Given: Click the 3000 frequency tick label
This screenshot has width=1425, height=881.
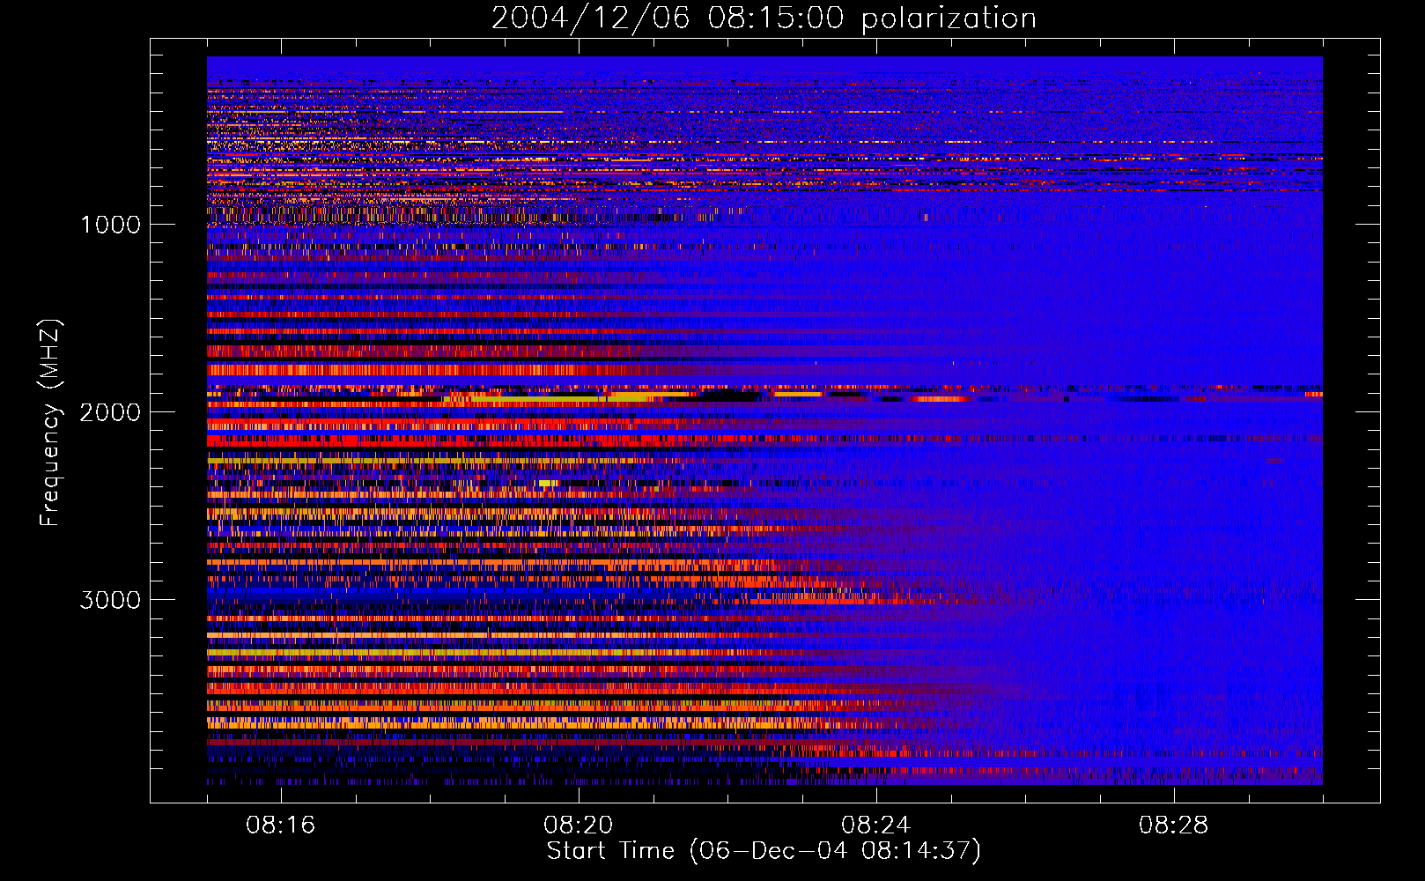Looking at the screenshot, I should tap(110, 600).
